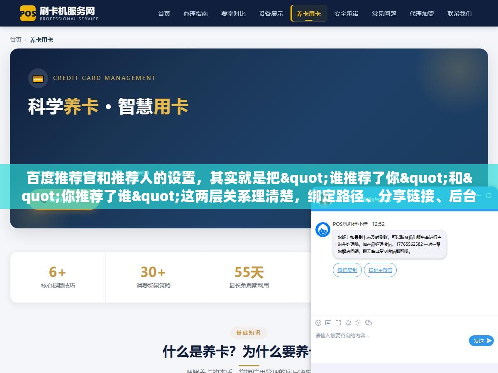The width and height of the screenshot is (498, 373).
Task: Click the 55天 最长免息期利用 stat card
Action: pos(249,277)
